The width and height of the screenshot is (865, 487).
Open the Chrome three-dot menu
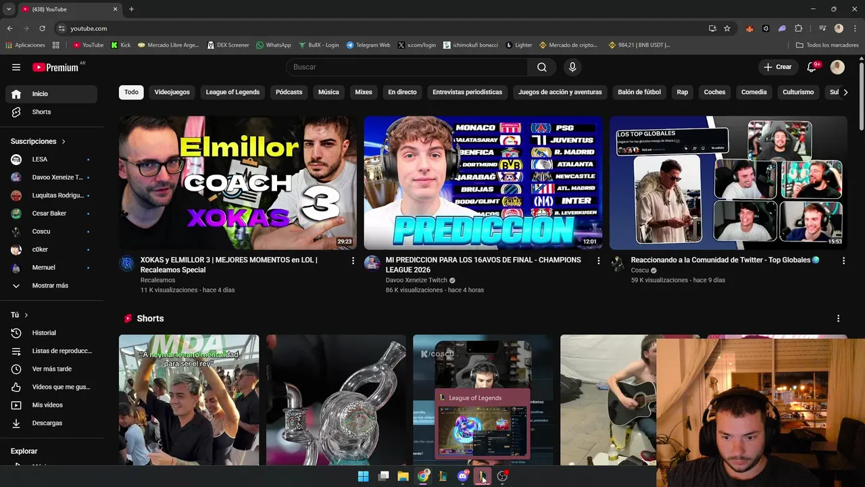tap(854, 28)
